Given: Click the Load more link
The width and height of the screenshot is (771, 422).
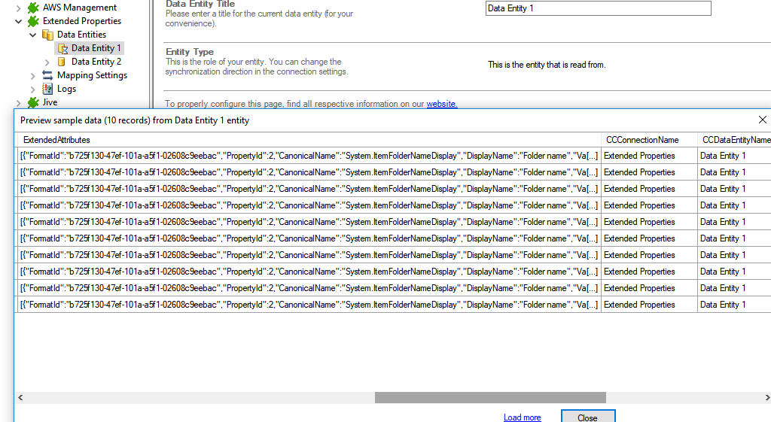Looking at the screenshot, I should (x=522, y=417).
